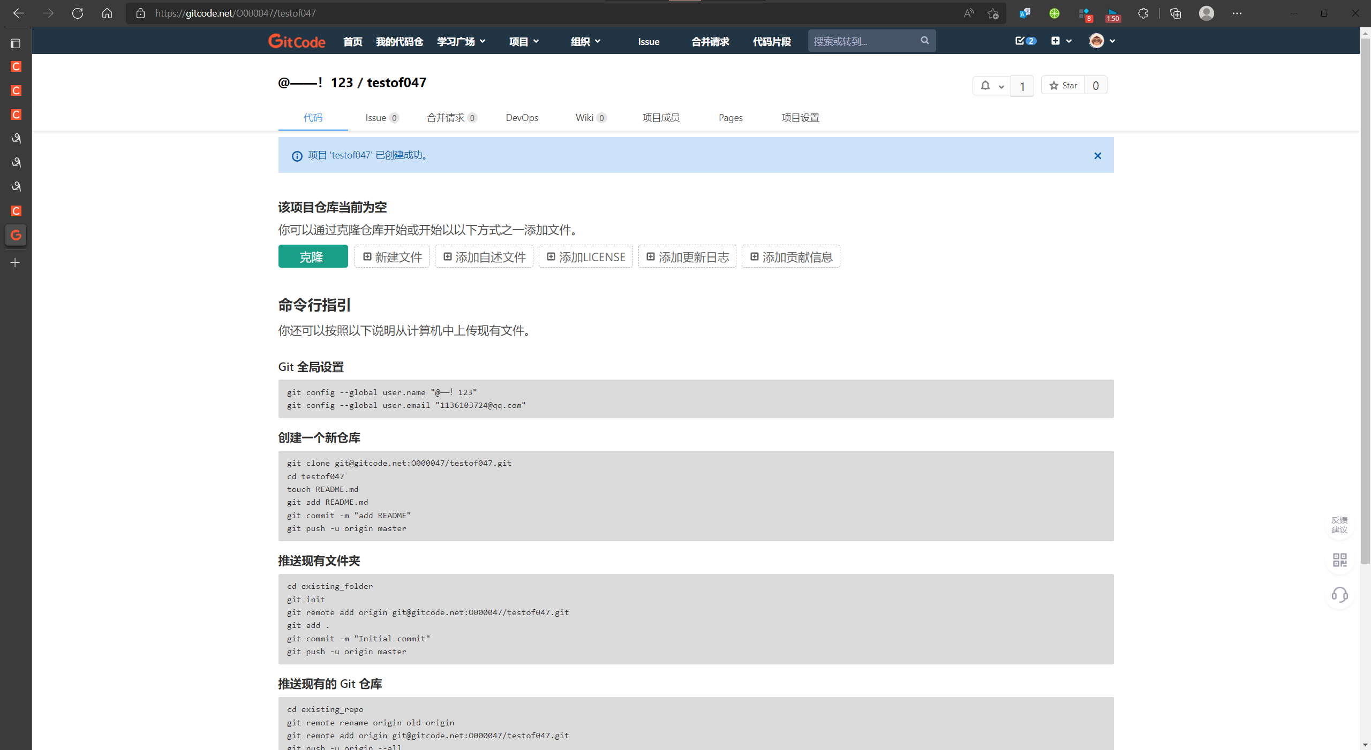
Task: Switch to the Wiki tab
Action: point(590,118)
